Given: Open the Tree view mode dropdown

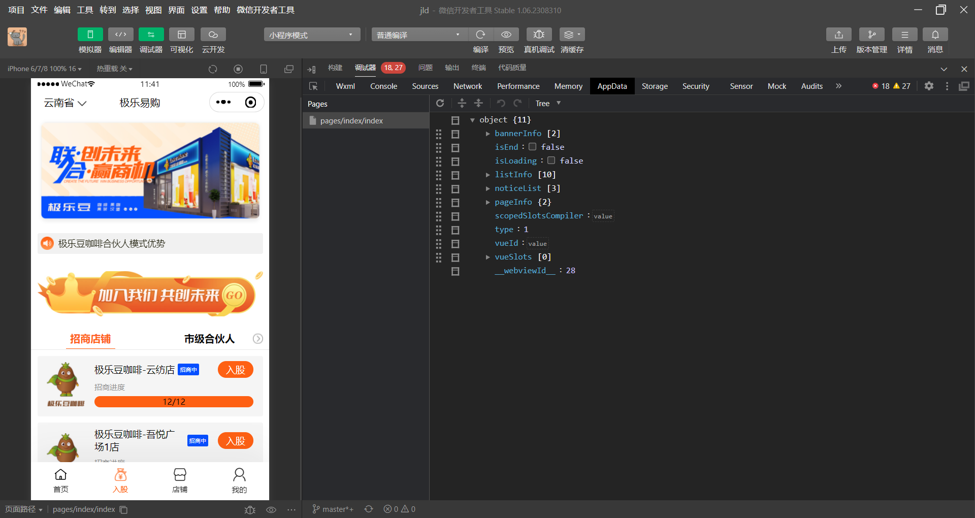Looking at the screenshot, I should [548, 103].
